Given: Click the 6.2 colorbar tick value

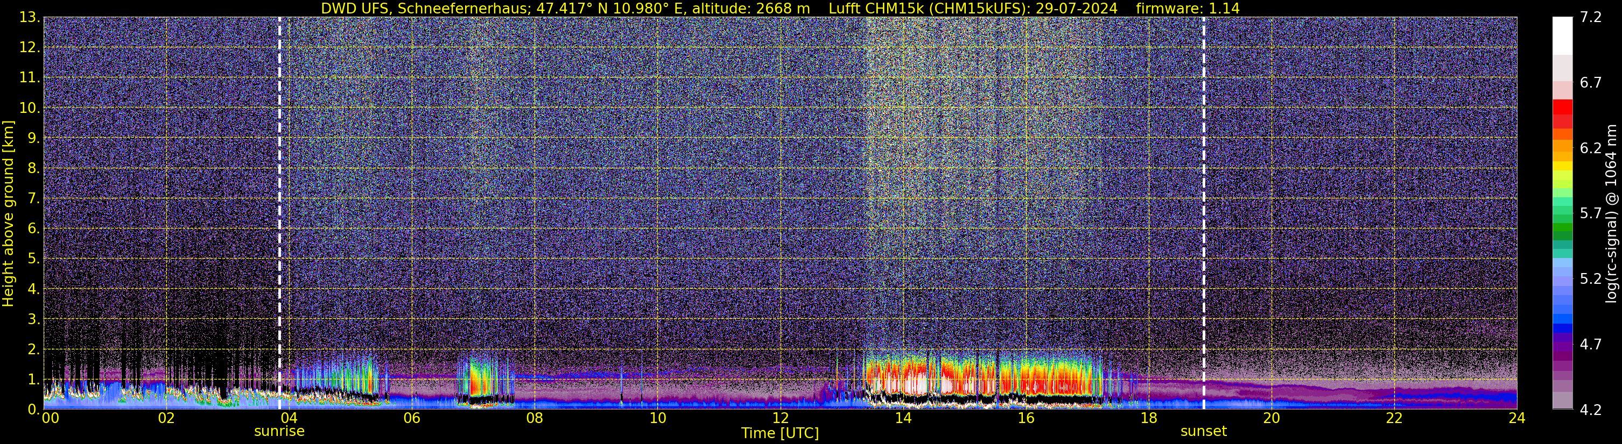Looking at the screenshot, I should [1591, 148].
